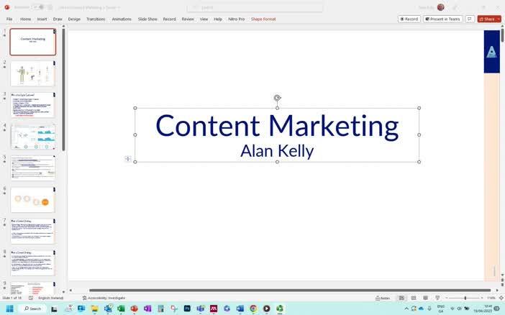The width and height of the screenshot is (505, 315).
Task: Open the Nitro Pro tab
Action: [x=237, y=19]
